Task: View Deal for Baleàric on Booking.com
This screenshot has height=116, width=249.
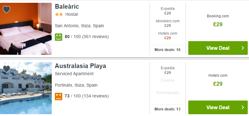Action: tap(218, 48)
